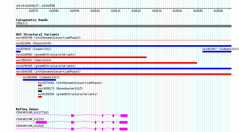Click the right arrow of the ruler
The image size is (239, 132).
[x=231, y=8]
